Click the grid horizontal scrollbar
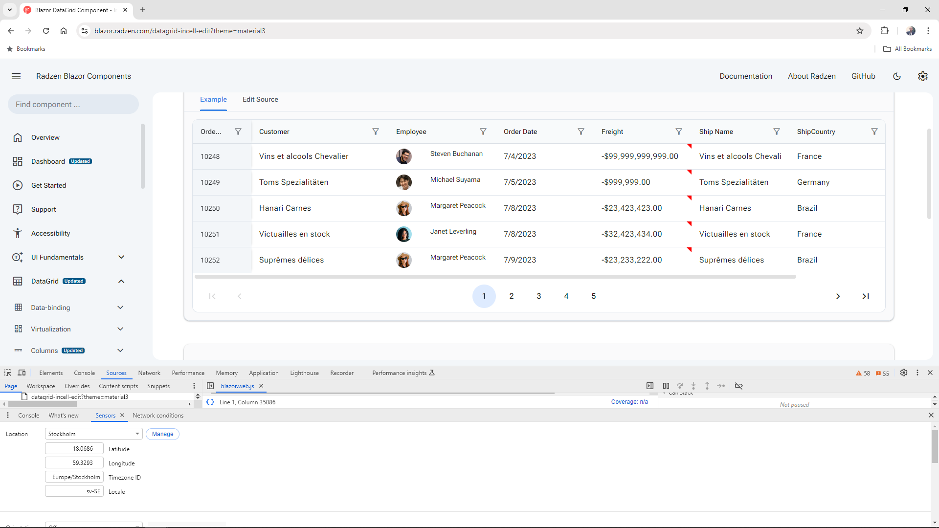939x528 pixels. pyautogui.click(x=495, y=277)
